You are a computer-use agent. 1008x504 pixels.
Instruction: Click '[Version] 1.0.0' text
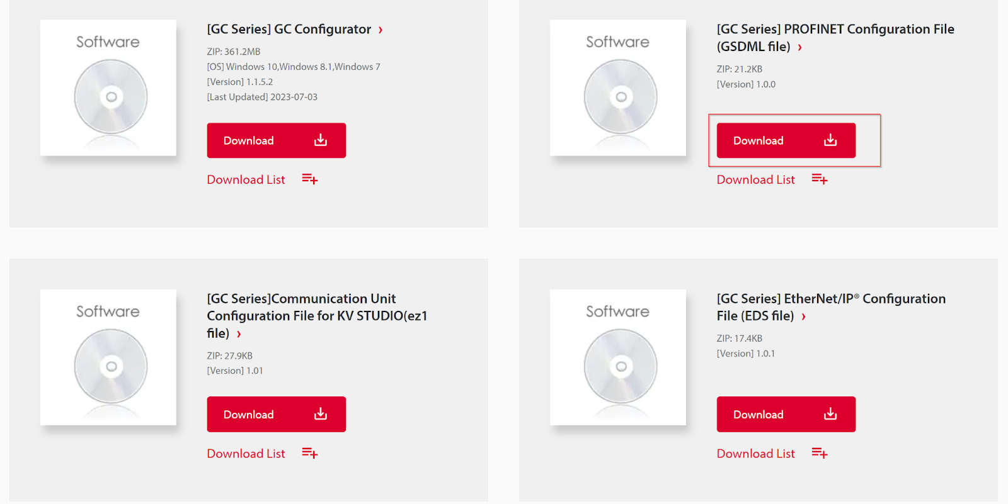tap(746, 84)
